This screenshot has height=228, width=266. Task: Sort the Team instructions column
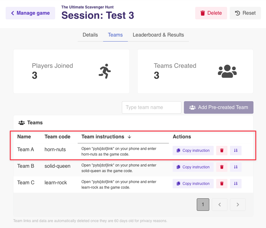129,136
